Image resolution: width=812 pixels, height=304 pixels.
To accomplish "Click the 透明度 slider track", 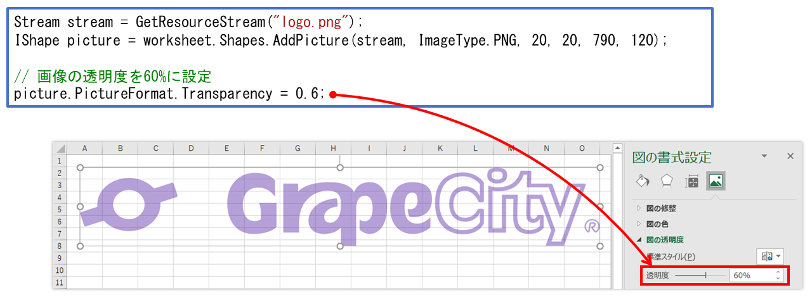I will tap(700, 275).
